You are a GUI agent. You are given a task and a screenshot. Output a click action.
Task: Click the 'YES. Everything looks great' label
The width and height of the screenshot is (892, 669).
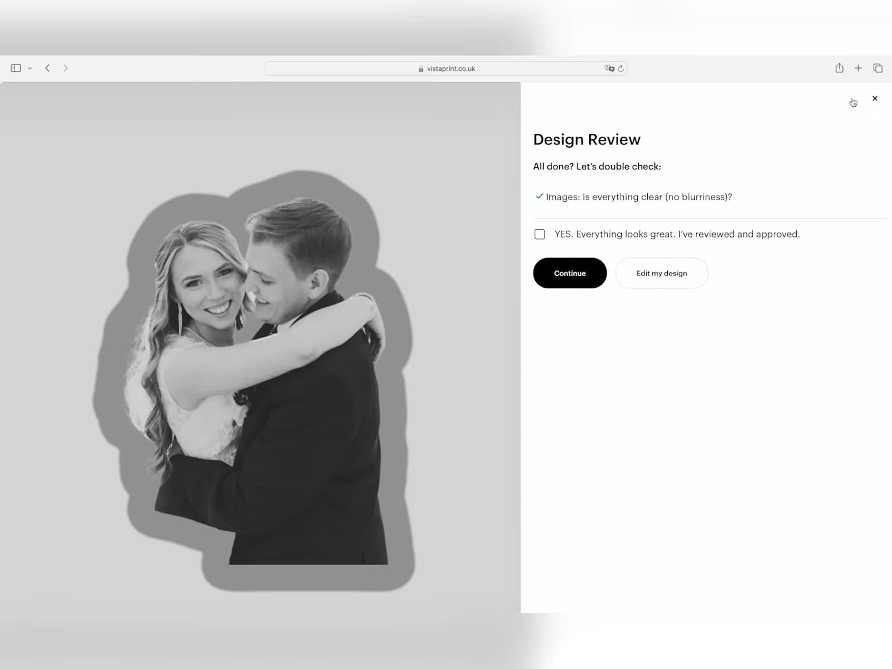(x=677, y=234)
